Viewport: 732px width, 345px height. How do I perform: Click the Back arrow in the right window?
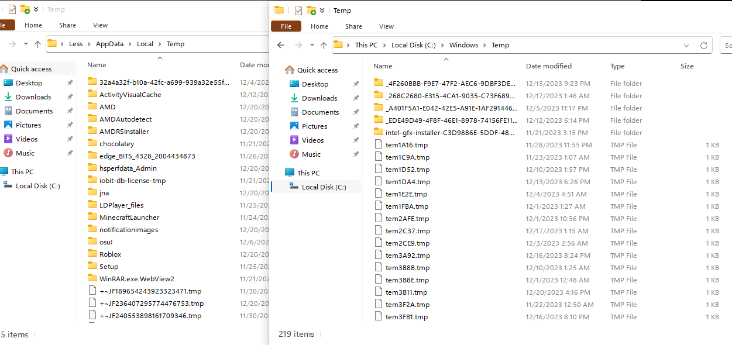[281, 45]
